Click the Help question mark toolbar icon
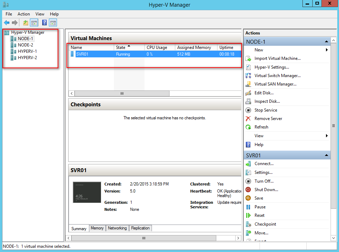 click(x=44, y=23)
